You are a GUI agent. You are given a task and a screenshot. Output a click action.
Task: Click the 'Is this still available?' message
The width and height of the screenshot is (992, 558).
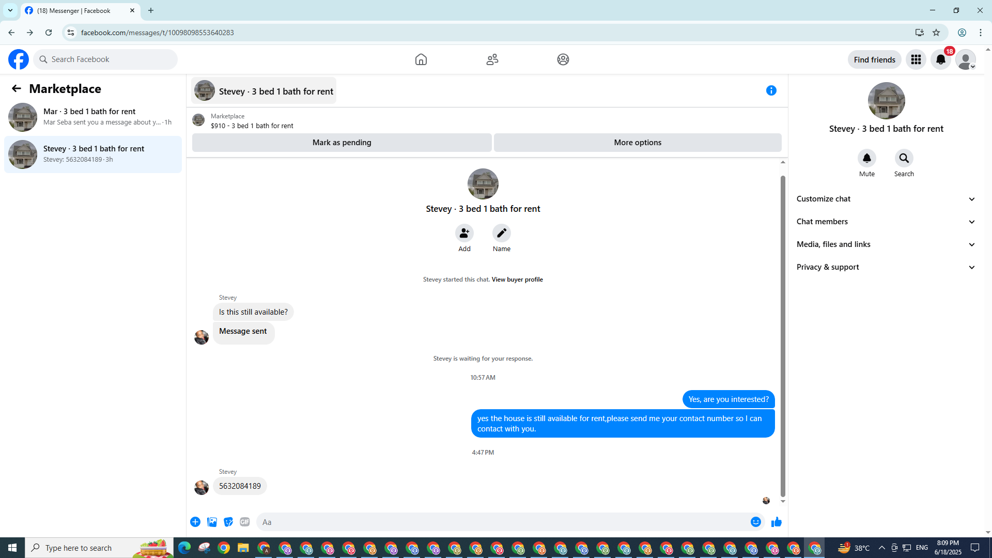pos(253,312)
